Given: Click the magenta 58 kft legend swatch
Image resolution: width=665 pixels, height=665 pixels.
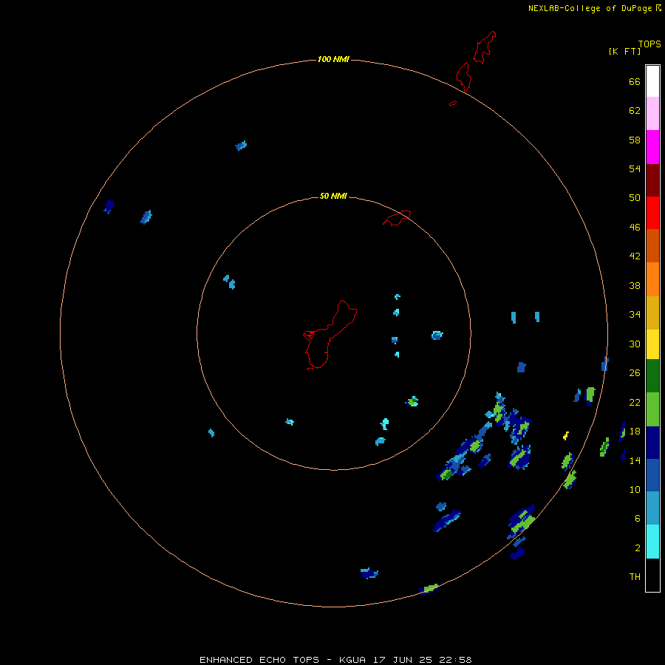Looking at the screenshot, I should tap(652, 147).
